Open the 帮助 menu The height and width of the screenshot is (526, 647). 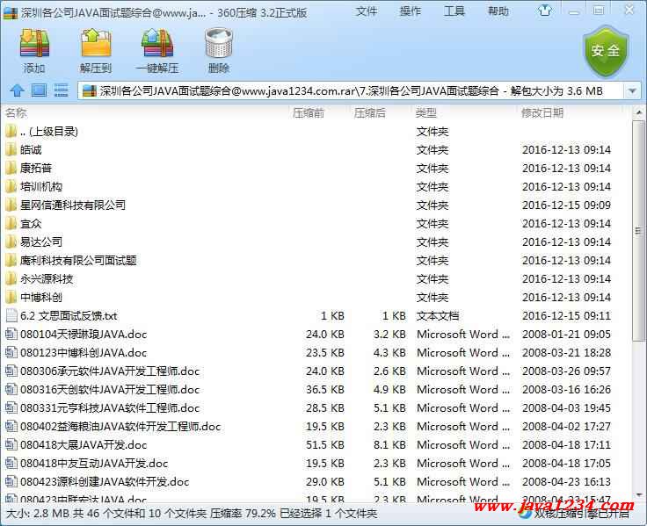tap(498, 11)
